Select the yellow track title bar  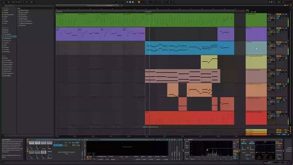(x=256, y=56)
